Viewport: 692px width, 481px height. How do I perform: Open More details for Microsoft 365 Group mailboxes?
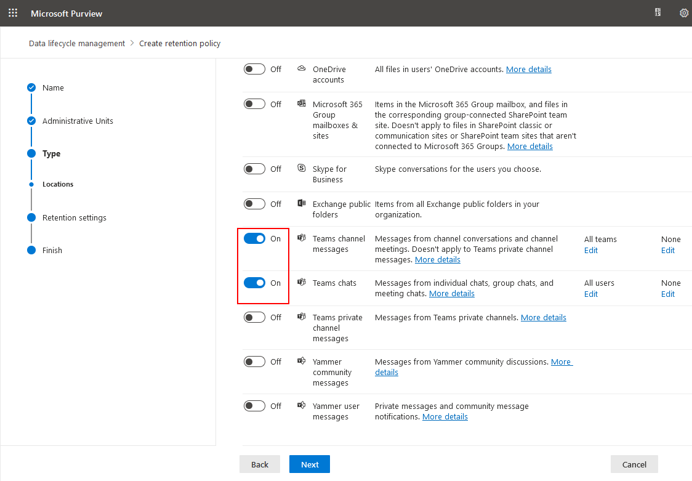pos(530,146)
